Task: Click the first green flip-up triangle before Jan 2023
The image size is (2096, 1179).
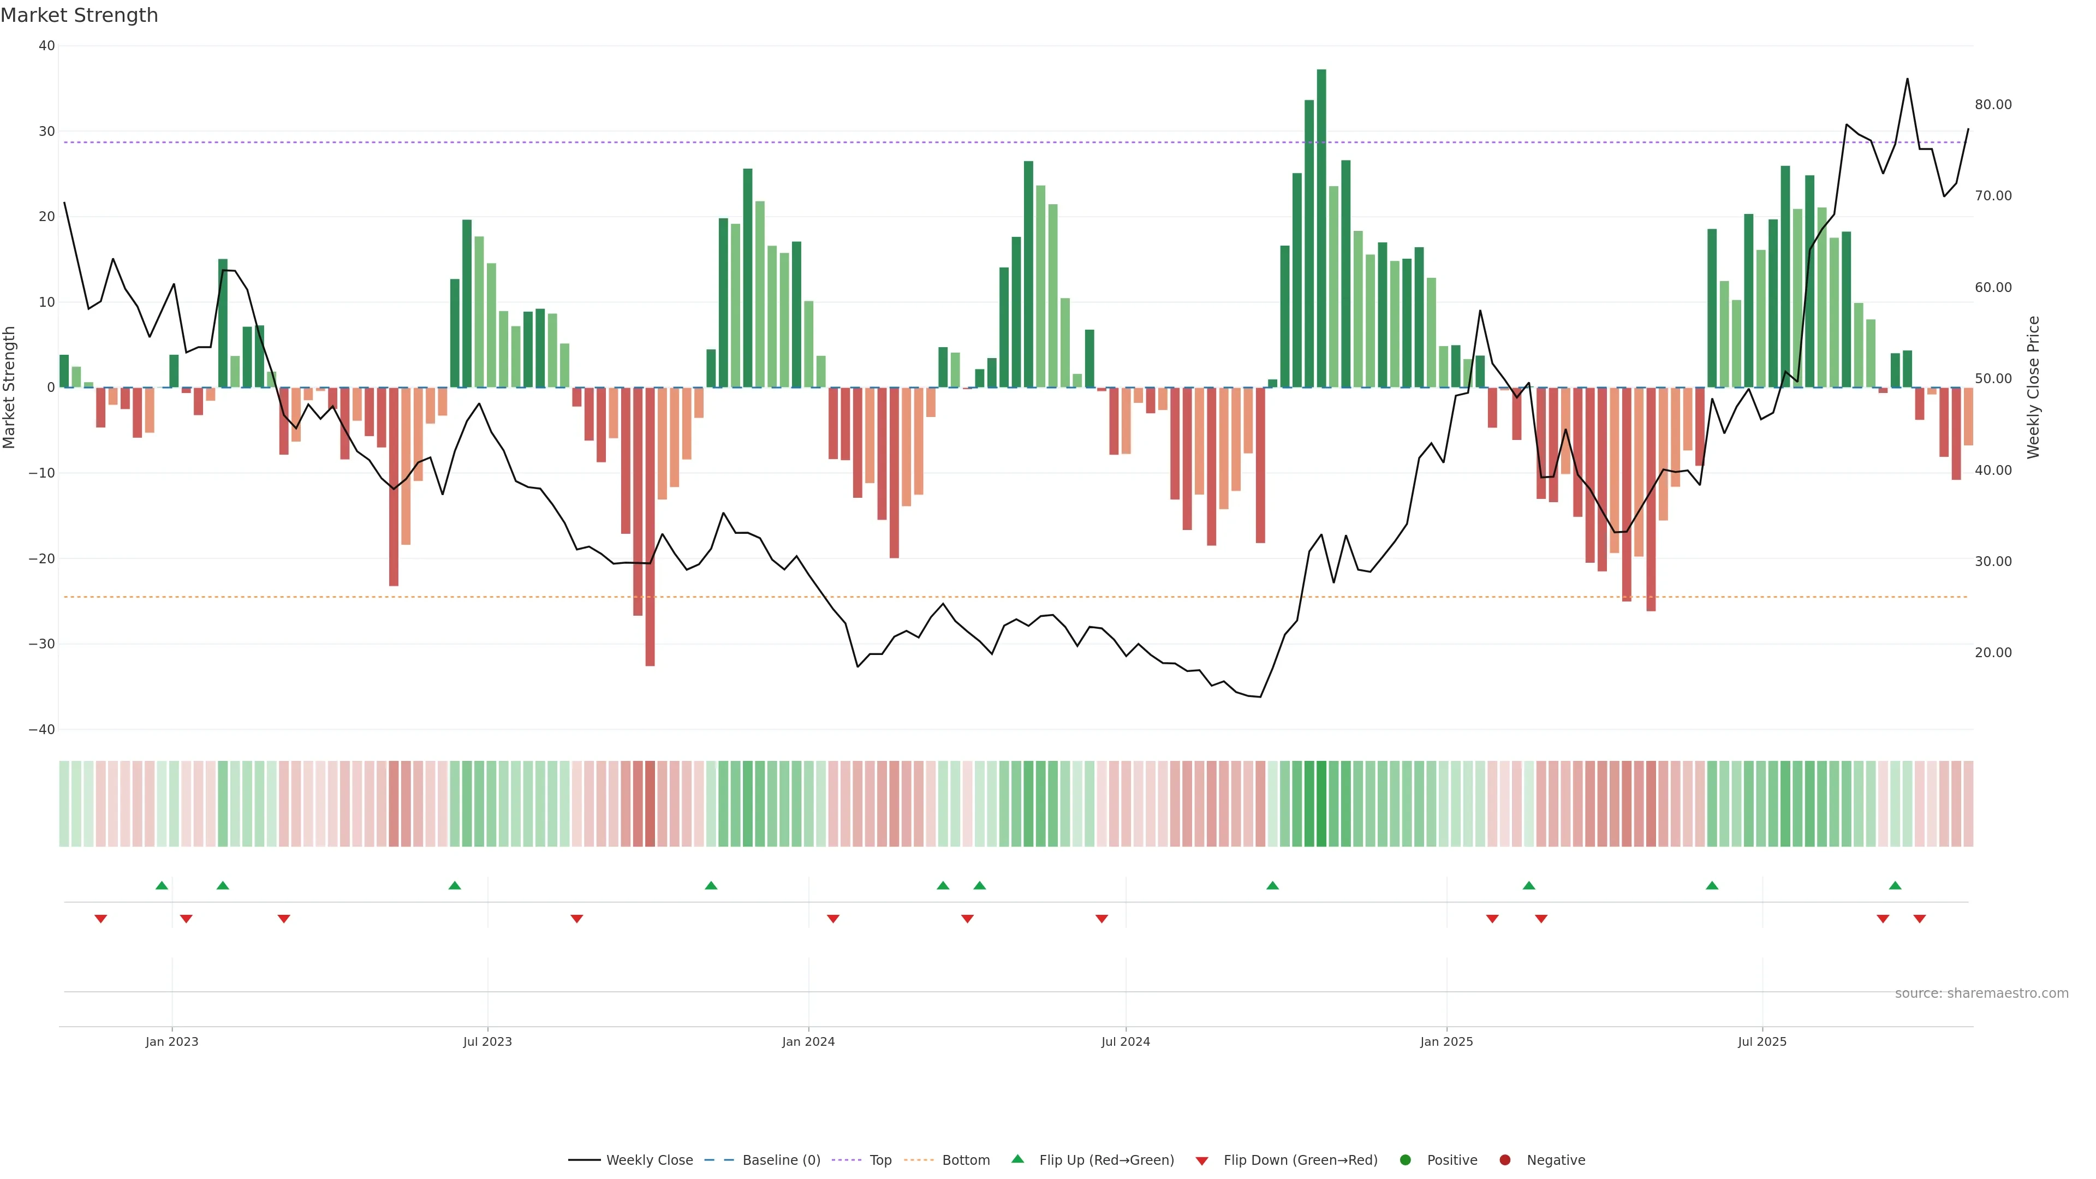Action: (x=162, y=885)
